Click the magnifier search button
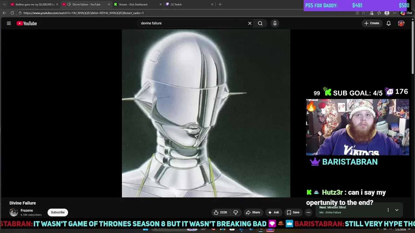The height and width of the screenshot is (233, 415). pyautogui.click(x=260, y=23)
